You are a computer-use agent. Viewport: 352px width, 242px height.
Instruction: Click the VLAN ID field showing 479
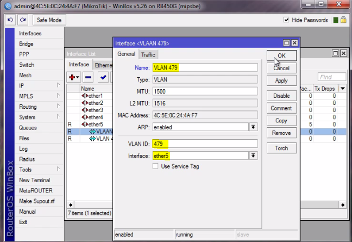coord(205,144)
